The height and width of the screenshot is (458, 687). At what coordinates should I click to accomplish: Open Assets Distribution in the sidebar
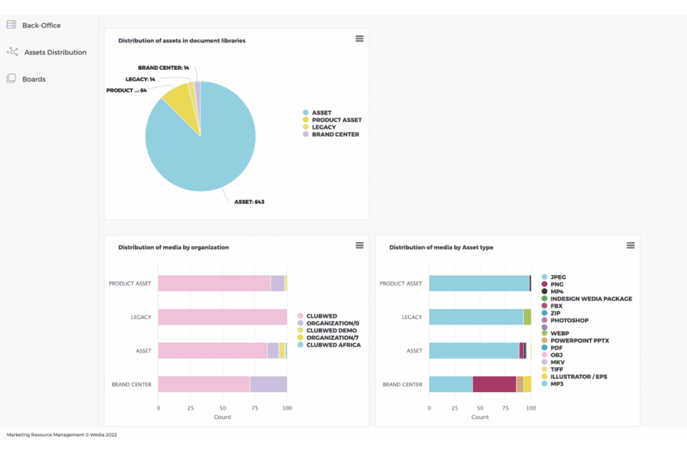55,52
